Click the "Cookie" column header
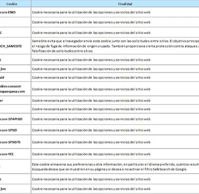The image size is (199, 194). click(12, 4)
